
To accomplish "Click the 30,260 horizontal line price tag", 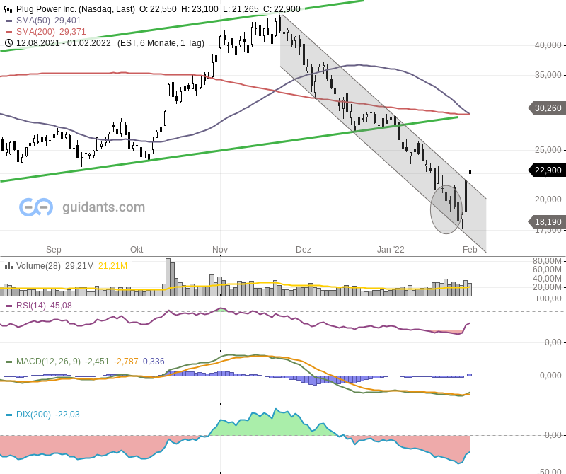I will [548, 108].
